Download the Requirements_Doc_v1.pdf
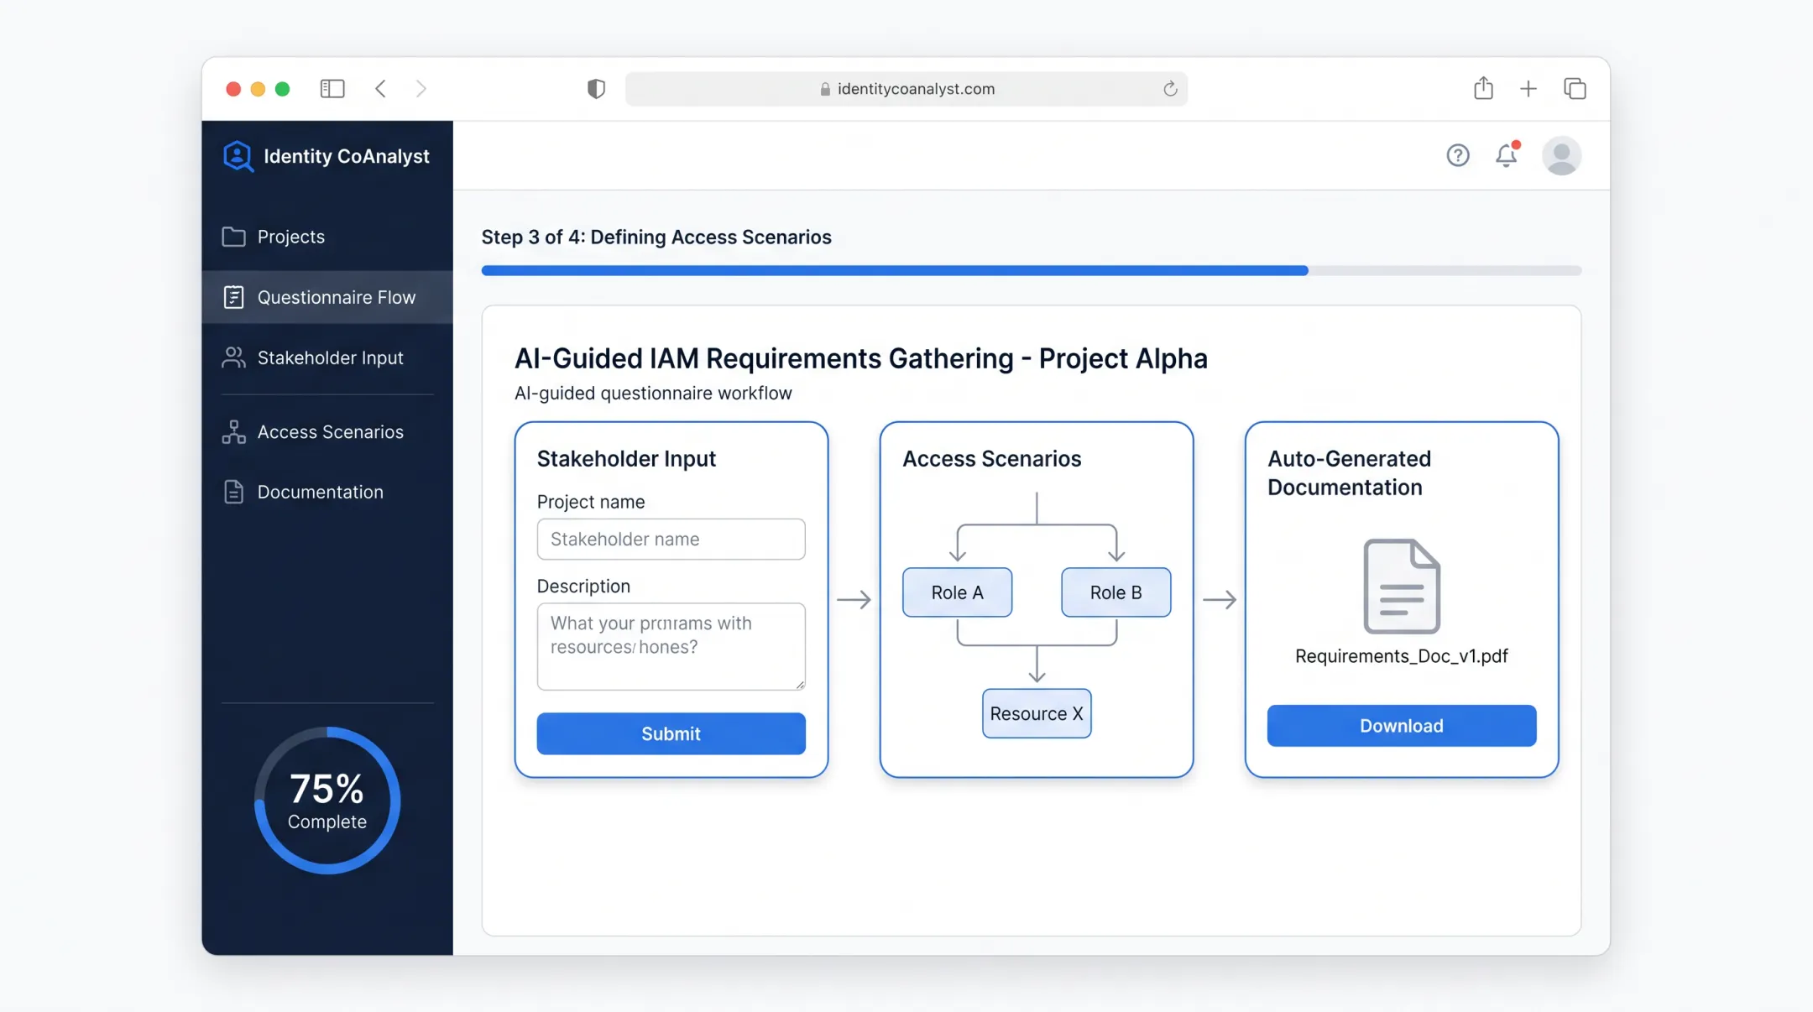1813x1012 pixels. (x=1402, y=726)
